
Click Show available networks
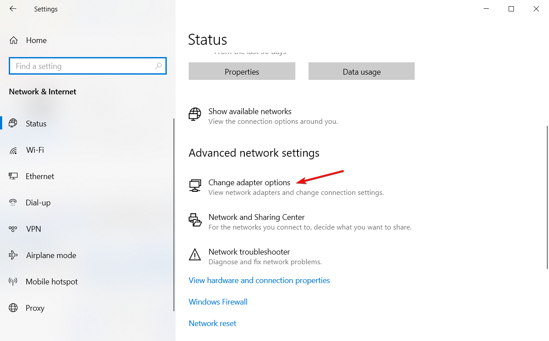click(250, 111)
